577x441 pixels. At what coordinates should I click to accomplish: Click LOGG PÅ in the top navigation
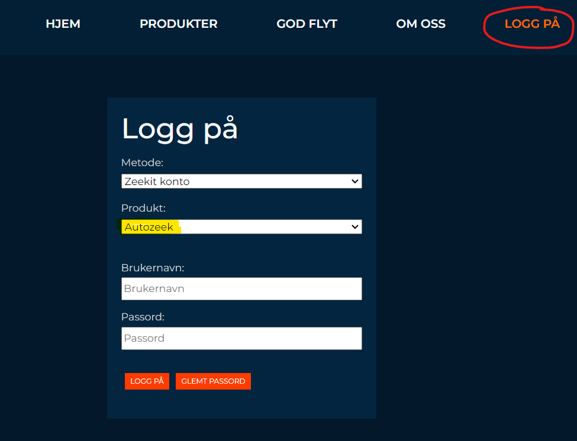[x=532, y=24]
